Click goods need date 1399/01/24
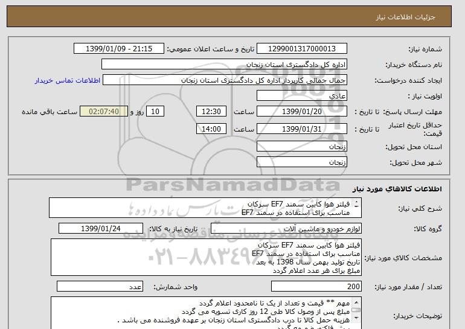This screenshot has height=329, width=465. point(101,229)
